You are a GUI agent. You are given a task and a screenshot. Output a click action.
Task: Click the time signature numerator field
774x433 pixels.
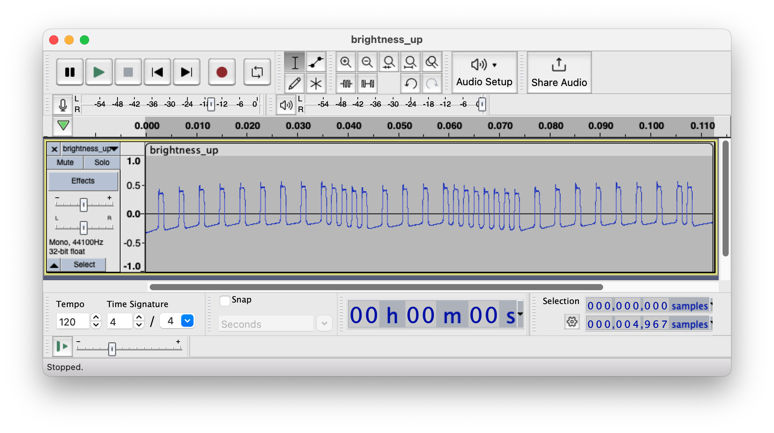coord(119,322)
